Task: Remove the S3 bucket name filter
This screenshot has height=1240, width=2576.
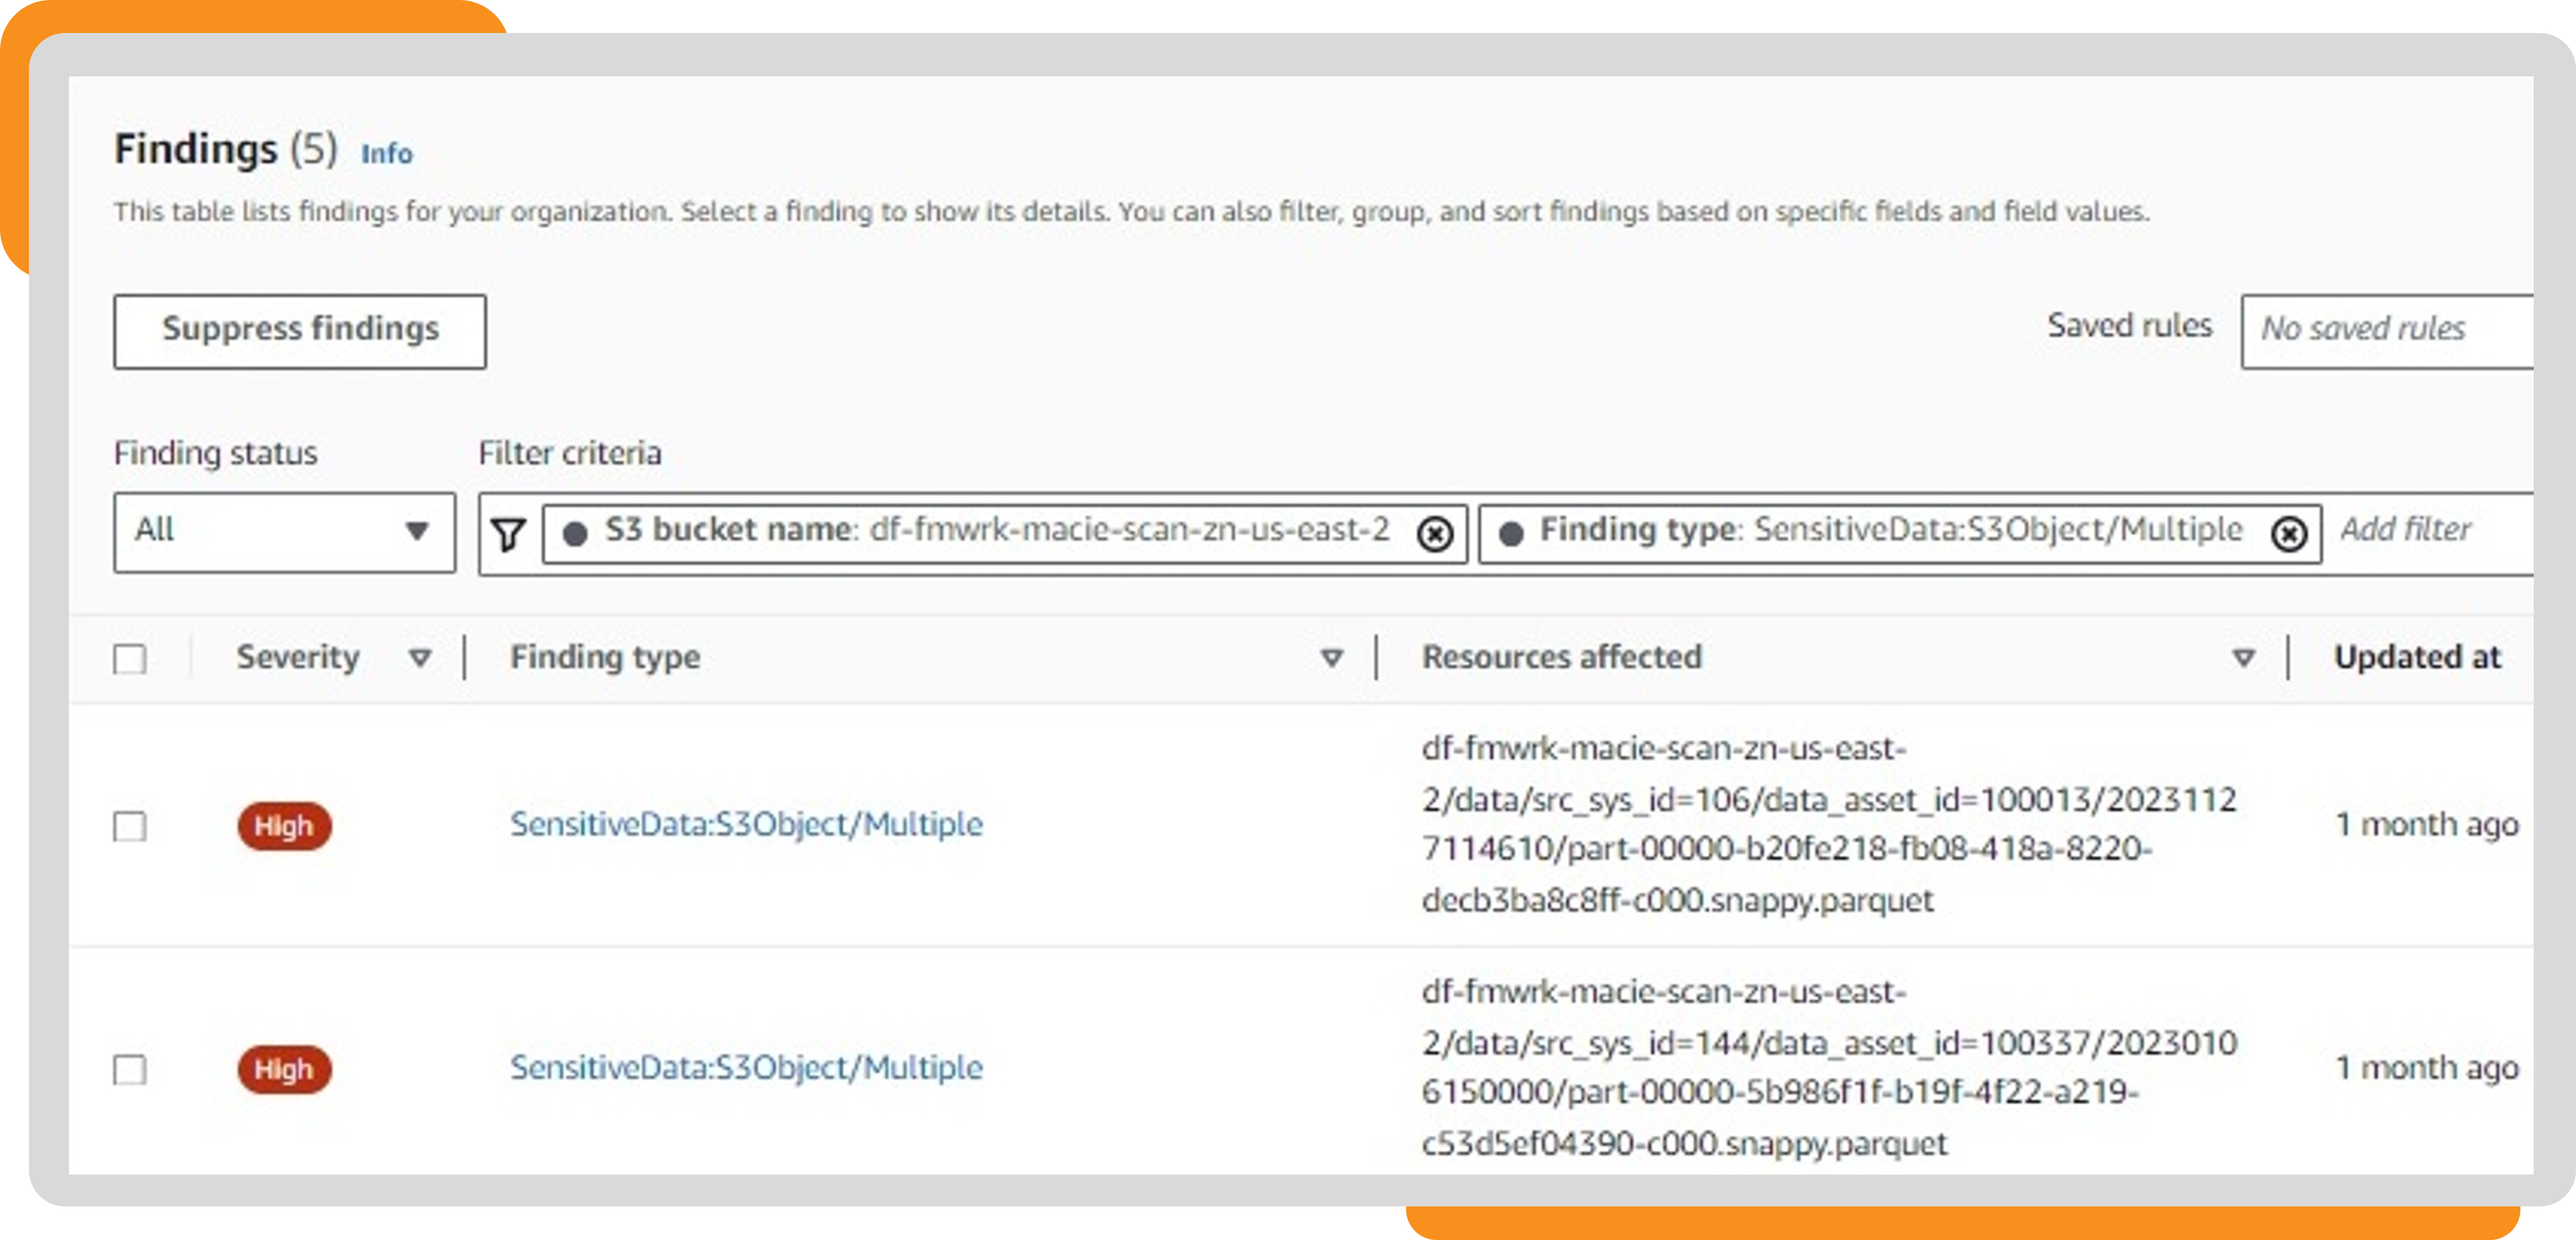Action: [1434, 534]
